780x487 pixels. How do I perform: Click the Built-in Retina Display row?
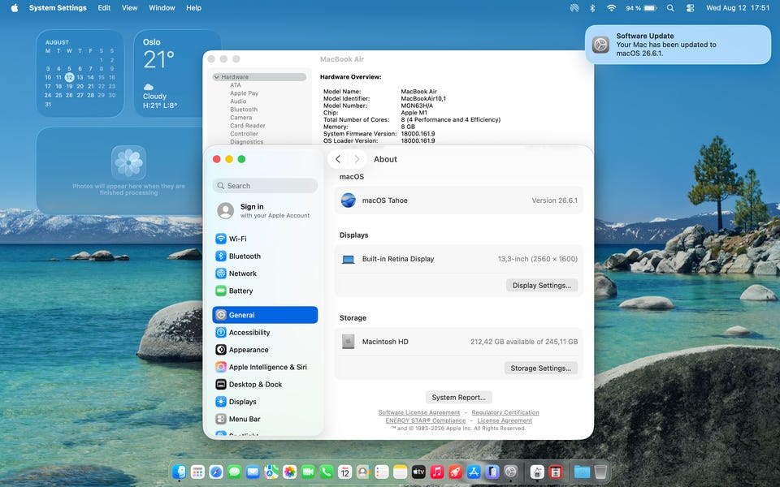[x=458, y=259]
